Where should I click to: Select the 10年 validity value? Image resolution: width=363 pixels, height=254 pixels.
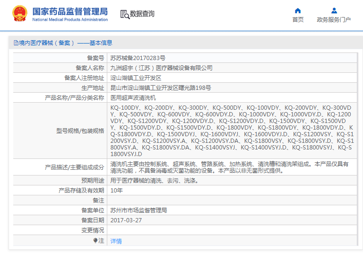(x=116, y=191)
